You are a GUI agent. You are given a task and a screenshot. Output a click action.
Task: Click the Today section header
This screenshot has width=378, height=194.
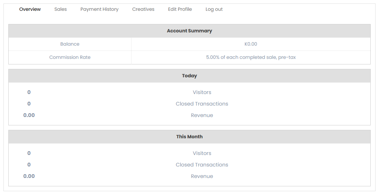click(x=189, y=76)
